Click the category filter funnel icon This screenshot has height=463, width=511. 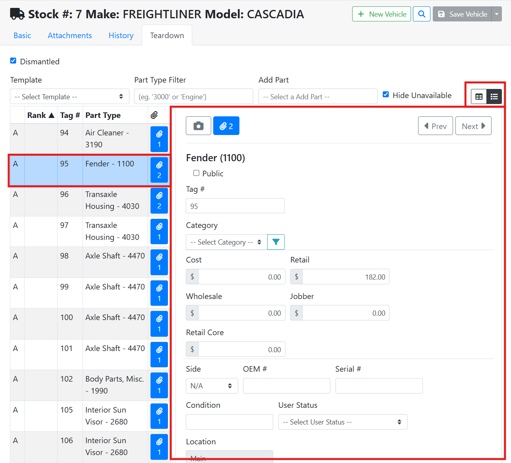276,242
